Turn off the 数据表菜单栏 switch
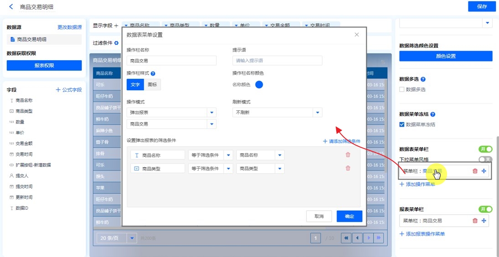This screenshot has height=257, width=499. tap(485, 149)
